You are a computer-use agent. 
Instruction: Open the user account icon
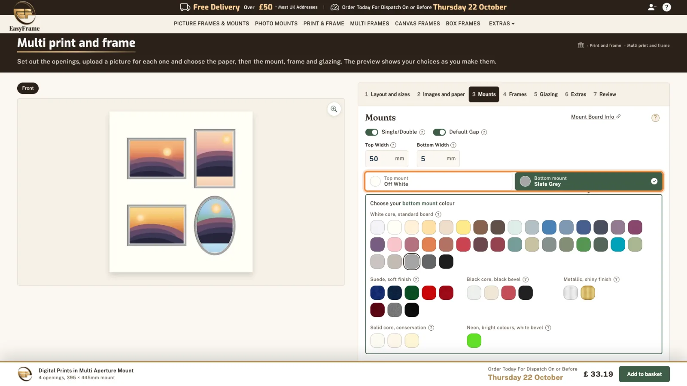(x=652, y=7)
